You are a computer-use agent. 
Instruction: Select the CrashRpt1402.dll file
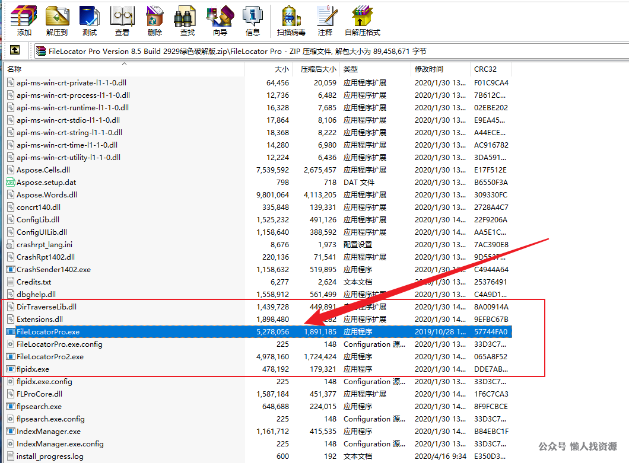pyautogui.click(x=46, y=257)
